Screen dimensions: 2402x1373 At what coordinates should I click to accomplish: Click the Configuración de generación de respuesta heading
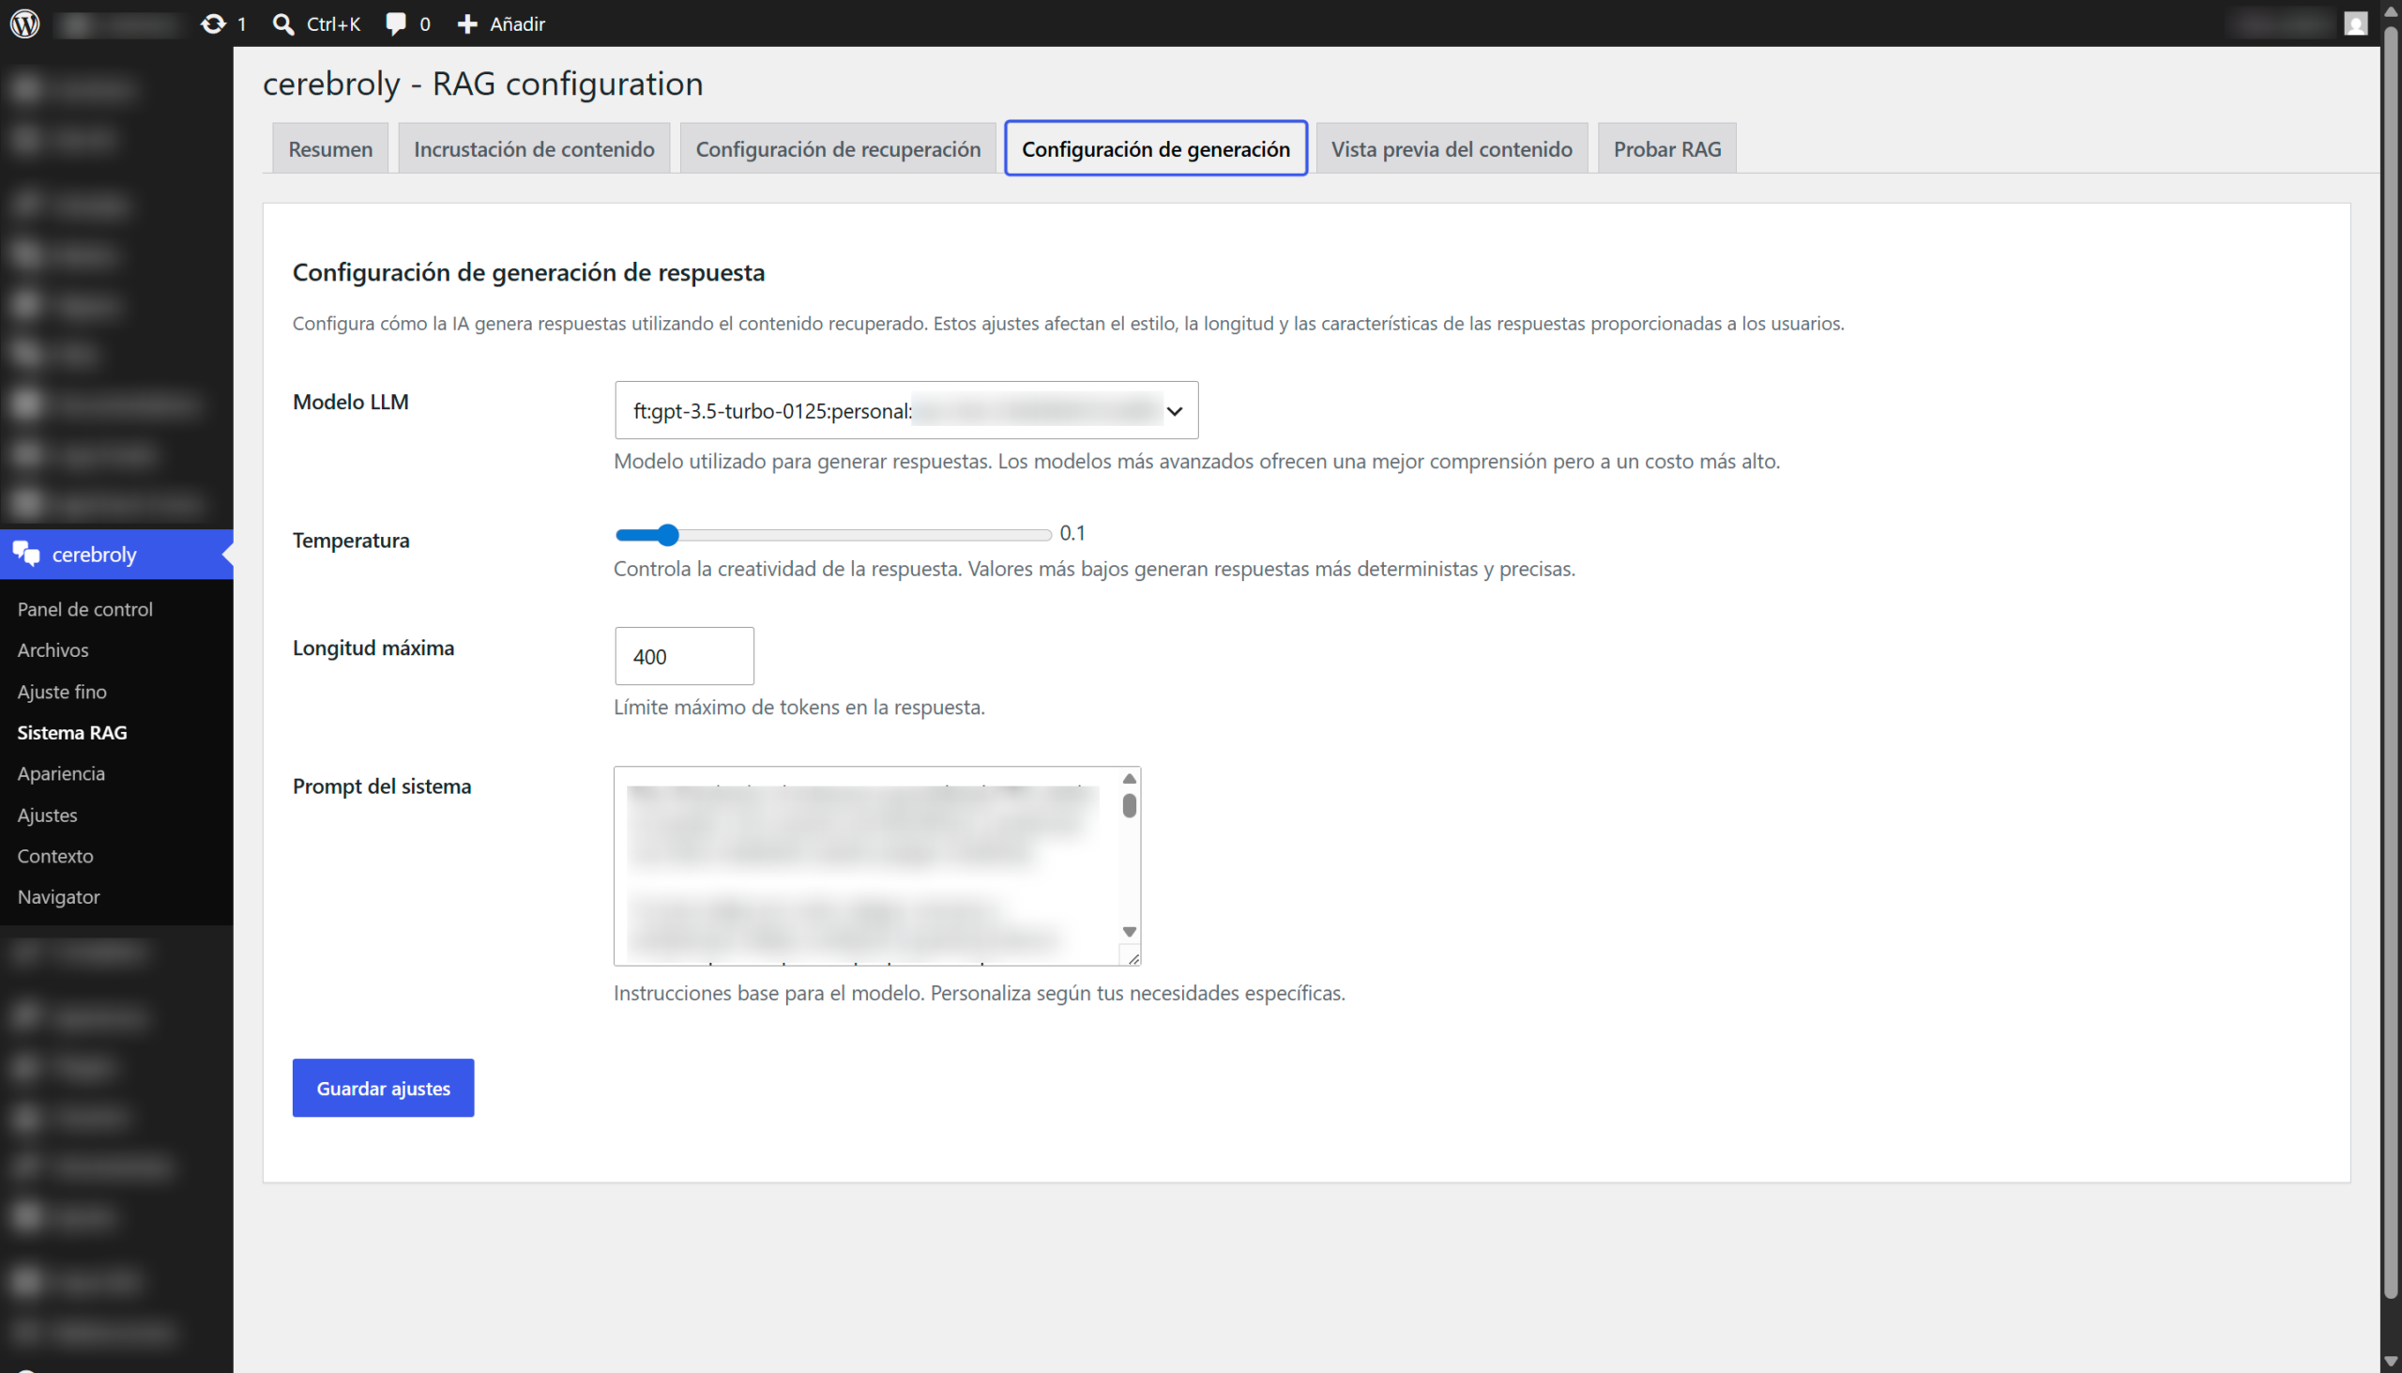pos(528,272)
